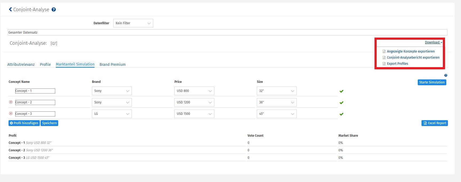Click the back arrow beside Conjoint-Analyse
This screenshot has width=461, height=182.
10,9
